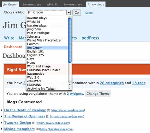This screenshot has height=133, width=150.
Task: Select Web 2.0 from the list
Action: (47, 77)
